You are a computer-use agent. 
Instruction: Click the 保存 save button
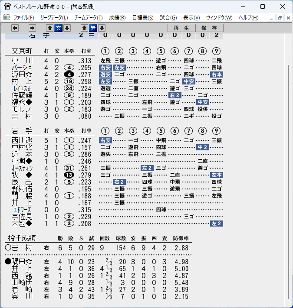click(209, 28)
